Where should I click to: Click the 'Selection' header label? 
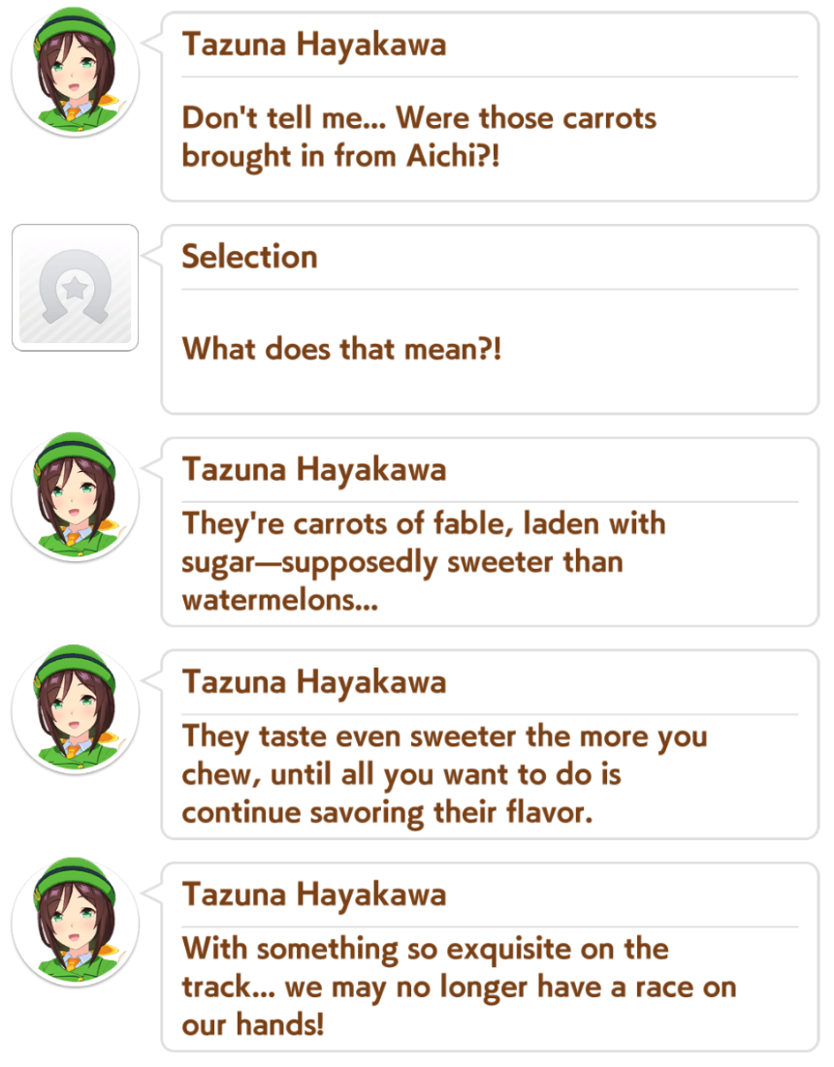(250, 257)
